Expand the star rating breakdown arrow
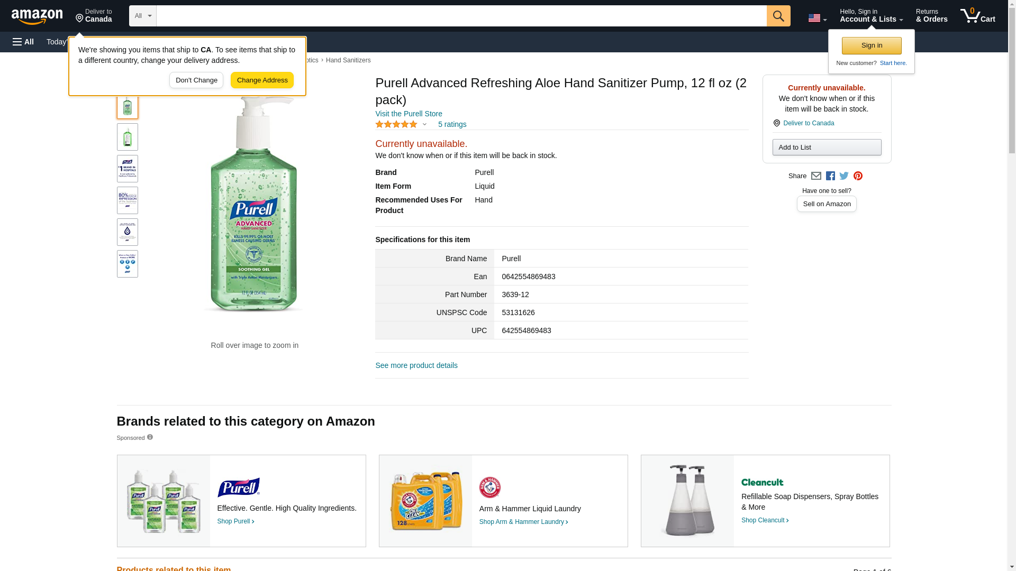The image size is (1016, 571). click(424, 125)
